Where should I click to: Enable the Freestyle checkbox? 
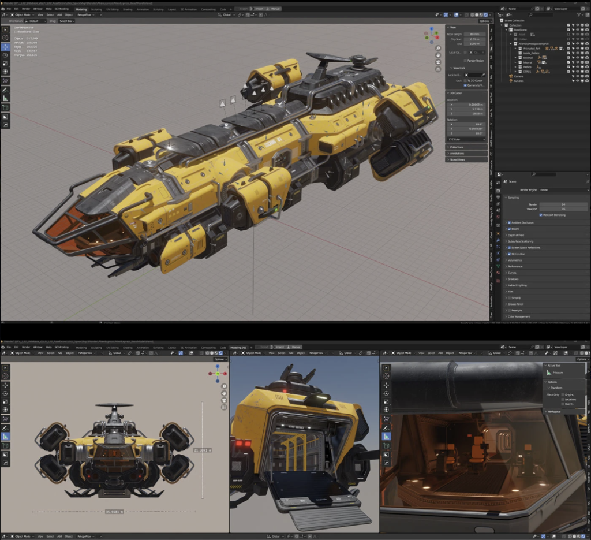(x=509, y=310)
